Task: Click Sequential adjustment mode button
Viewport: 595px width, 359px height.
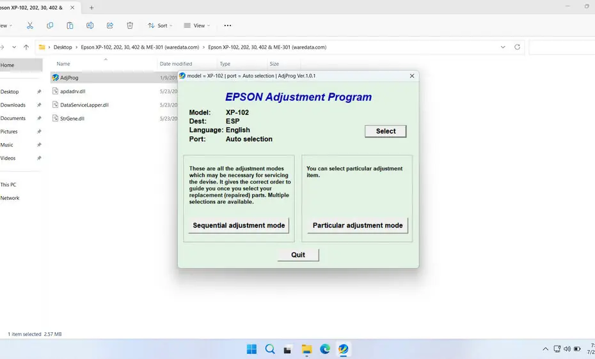Action: 239,225
